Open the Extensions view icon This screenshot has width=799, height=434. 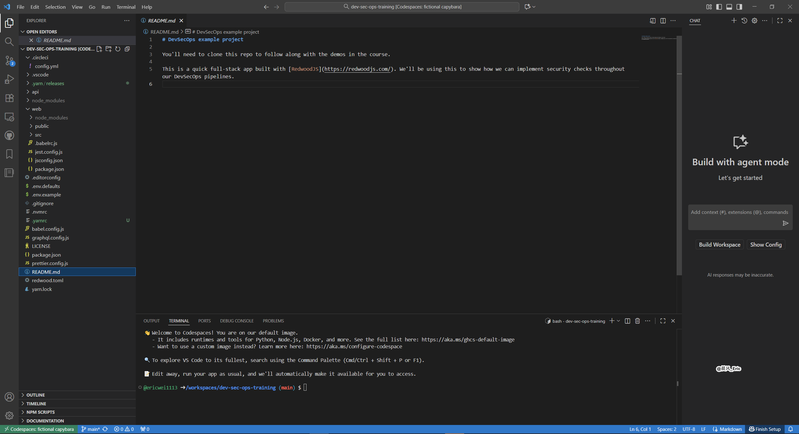(x=9, y=98)
